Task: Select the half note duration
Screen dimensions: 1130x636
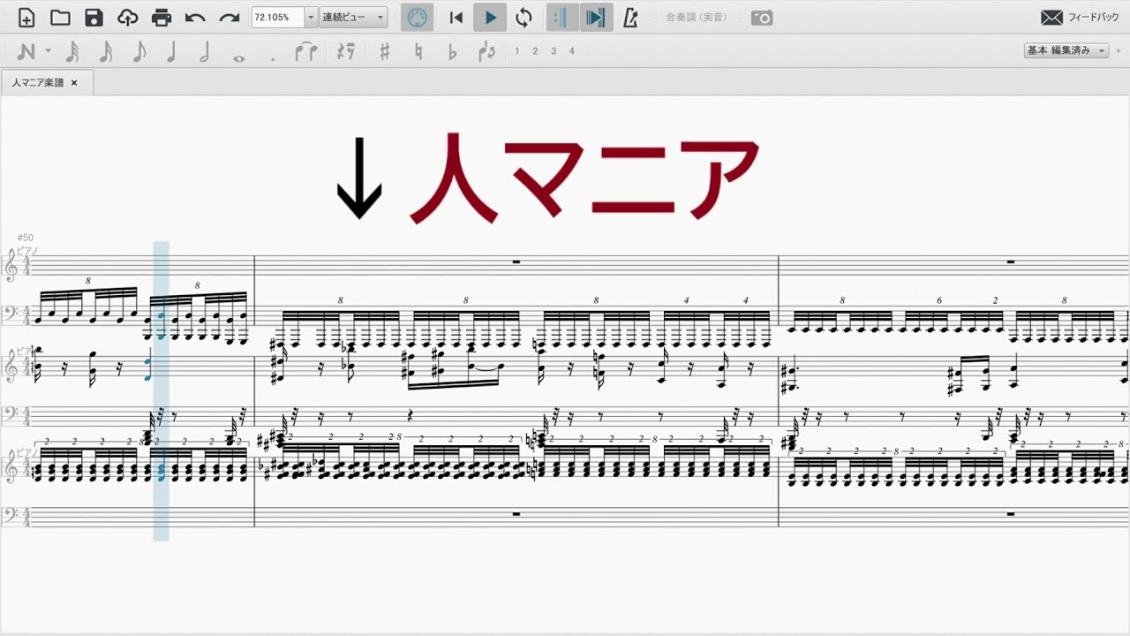Action: 205,52
